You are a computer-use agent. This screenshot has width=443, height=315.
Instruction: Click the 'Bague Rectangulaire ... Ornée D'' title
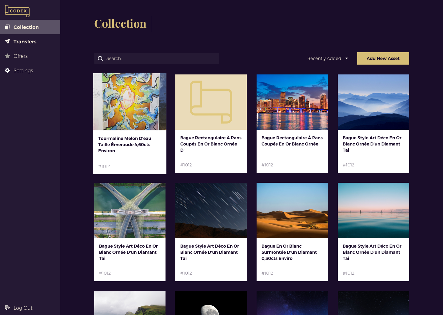click(x=211, y=144)
